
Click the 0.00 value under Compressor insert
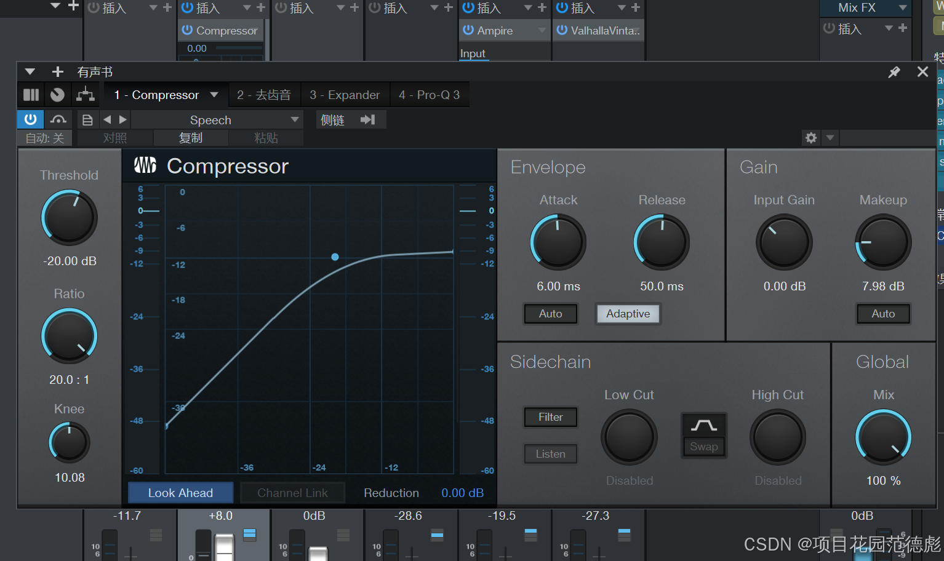point(197,48)
